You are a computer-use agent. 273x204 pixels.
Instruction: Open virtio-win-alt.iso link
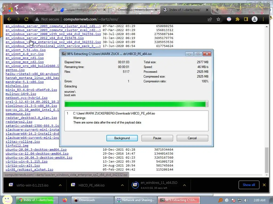(23, 165)
